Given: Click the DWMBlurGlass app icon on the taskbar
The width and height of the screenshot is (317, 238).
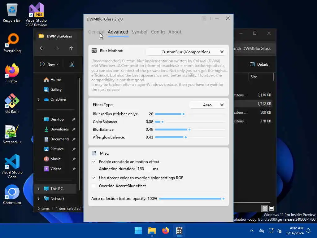Looking at the screenshot, I should click(179, 231).
